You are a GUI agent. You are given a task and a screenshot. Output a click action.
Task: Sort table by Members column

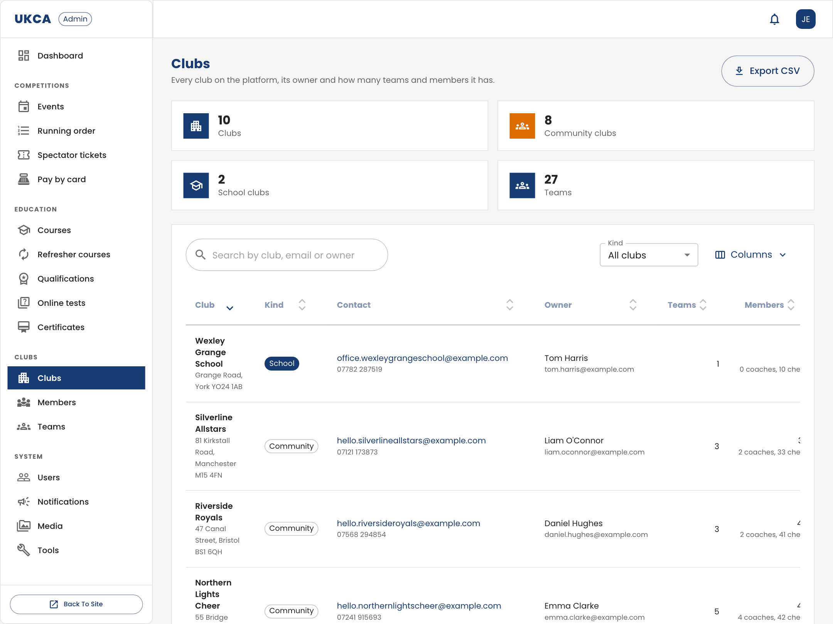tap(769, 305)
